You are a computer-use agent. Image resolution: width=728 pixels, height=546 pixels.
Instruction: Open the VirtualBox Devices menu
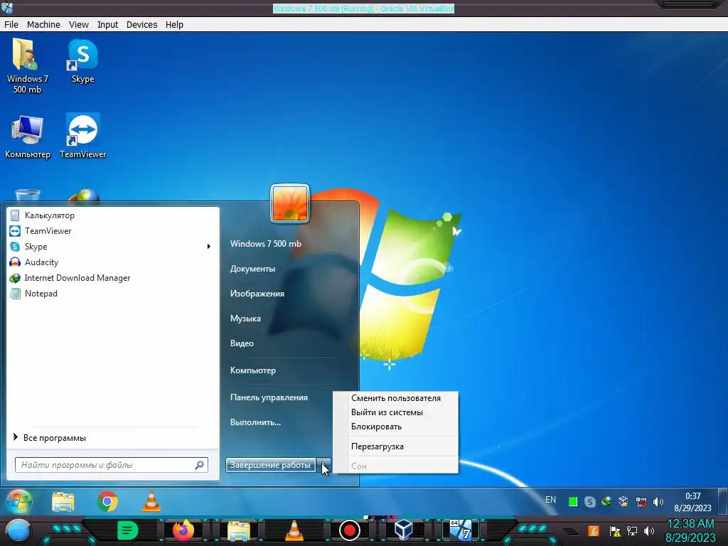pyautogui.click(x=141, y=25)
